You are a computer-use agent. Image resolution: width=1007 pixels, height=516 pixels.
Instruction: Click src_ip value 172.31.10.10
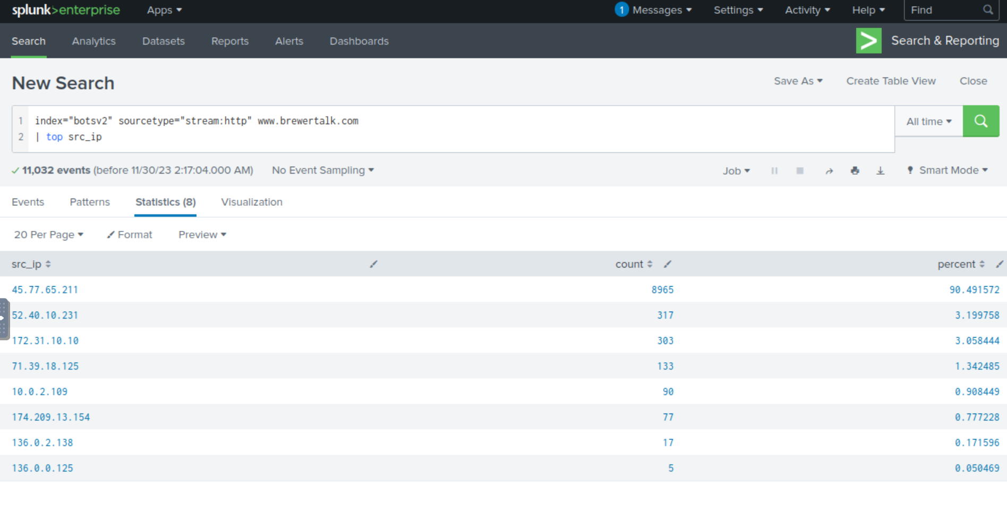tap(45, 341)
